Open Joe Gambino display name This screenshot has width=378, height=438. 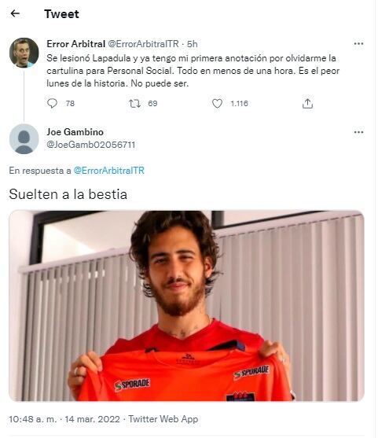[75, 132]
